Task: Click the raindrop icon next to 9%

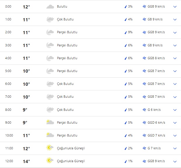Action: coord(126,32)
